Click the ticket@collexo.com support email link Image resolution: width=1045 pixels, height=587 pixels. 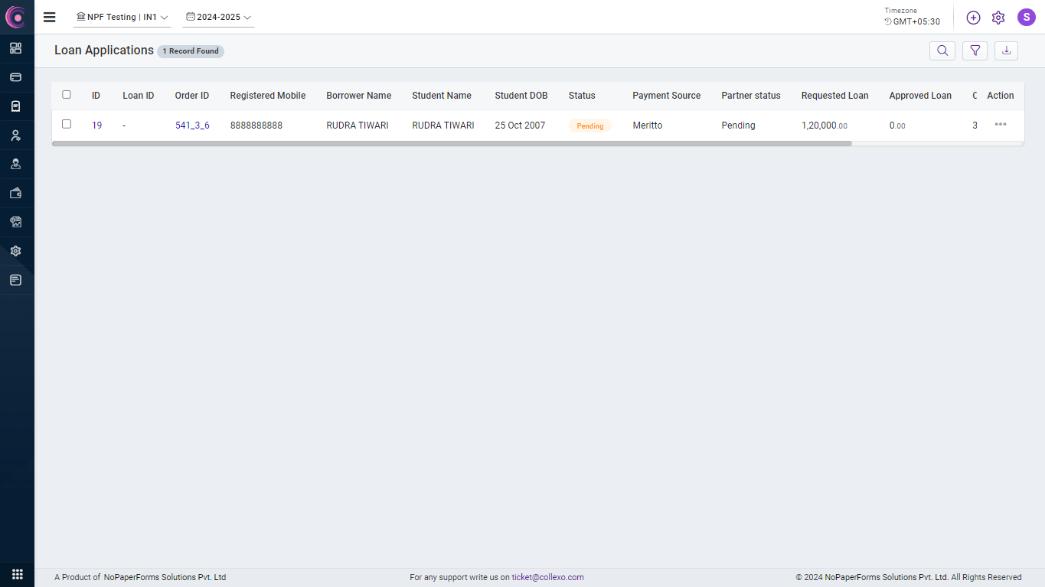point(547,577)
